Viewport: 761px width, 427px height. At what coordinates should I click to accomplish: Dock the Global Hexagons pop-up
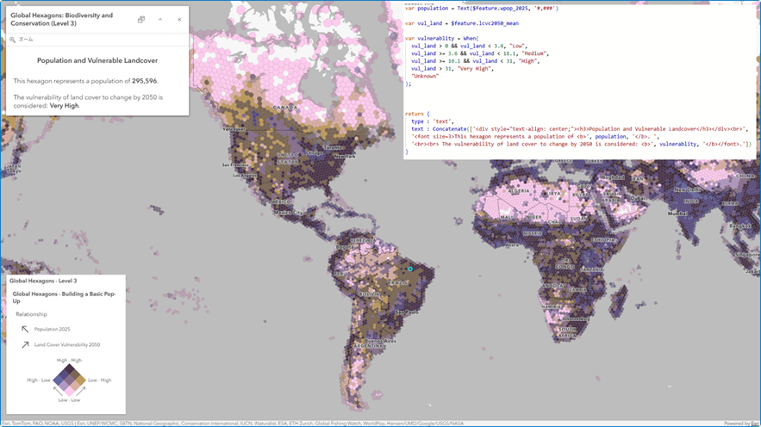(141, 20)
